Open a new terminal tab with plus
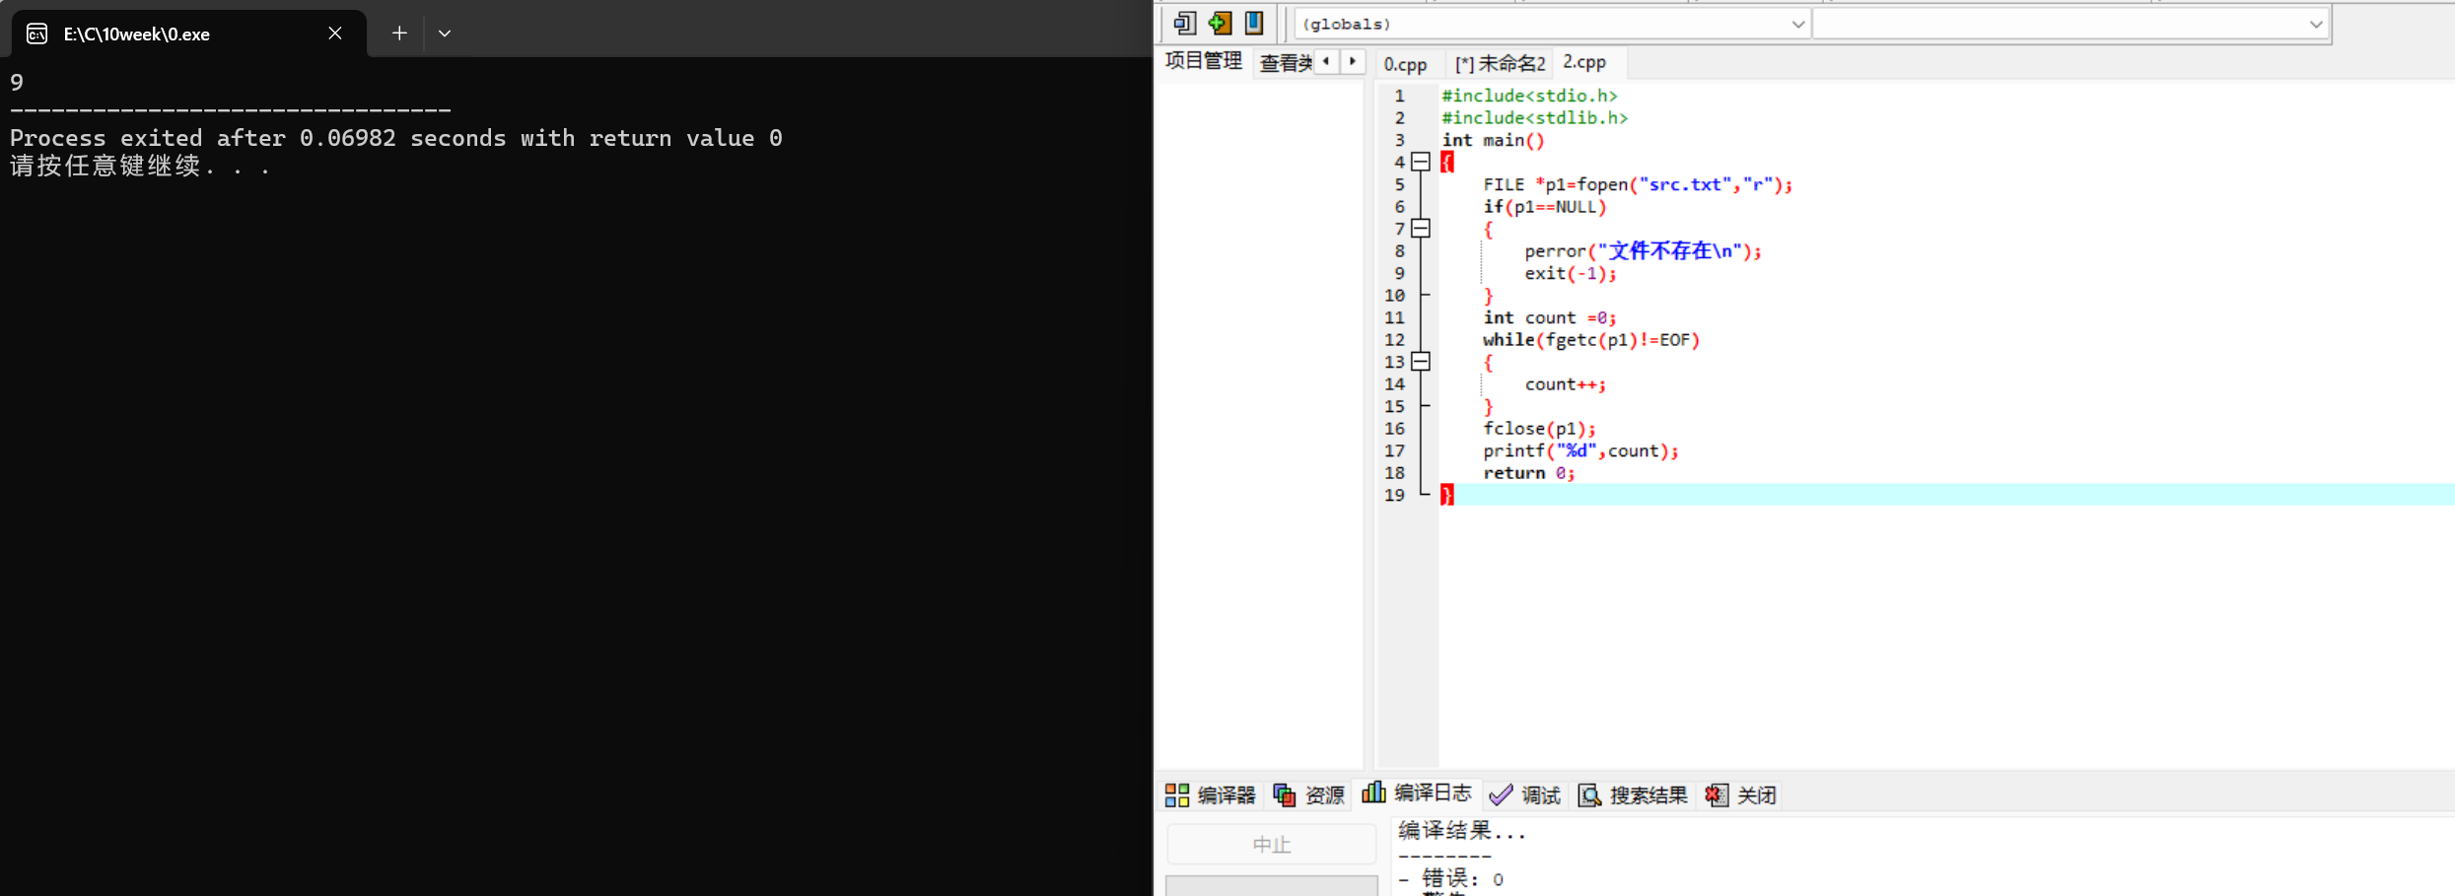Viewport: 2455px width, 896px height. pyautogui.click(x=399, y=34)
